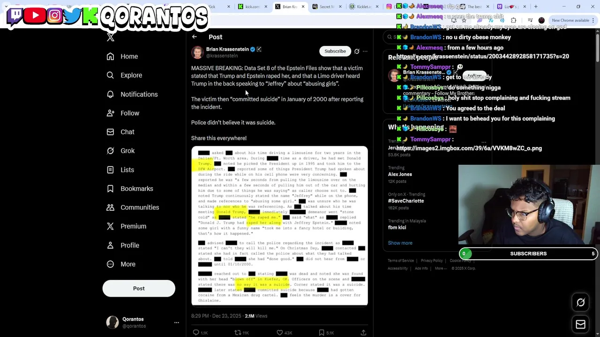Click the Follow people icon
Screen dimensions: 600x337
pyautogui.click(x=110, y=113)
